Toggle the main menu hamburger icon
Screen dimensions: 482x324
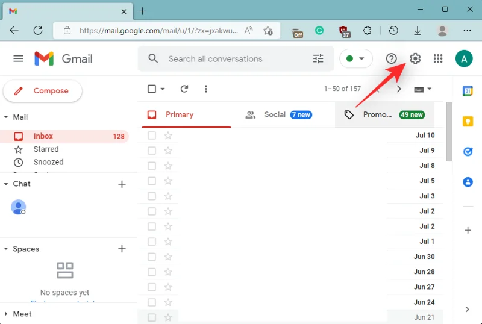[x=19, y=58]
